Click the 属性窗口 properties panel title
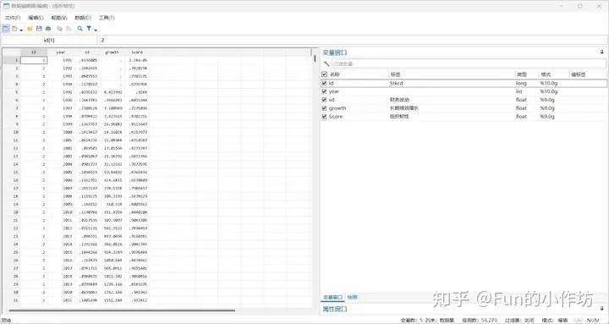609x324 pixels. (335, 309)
